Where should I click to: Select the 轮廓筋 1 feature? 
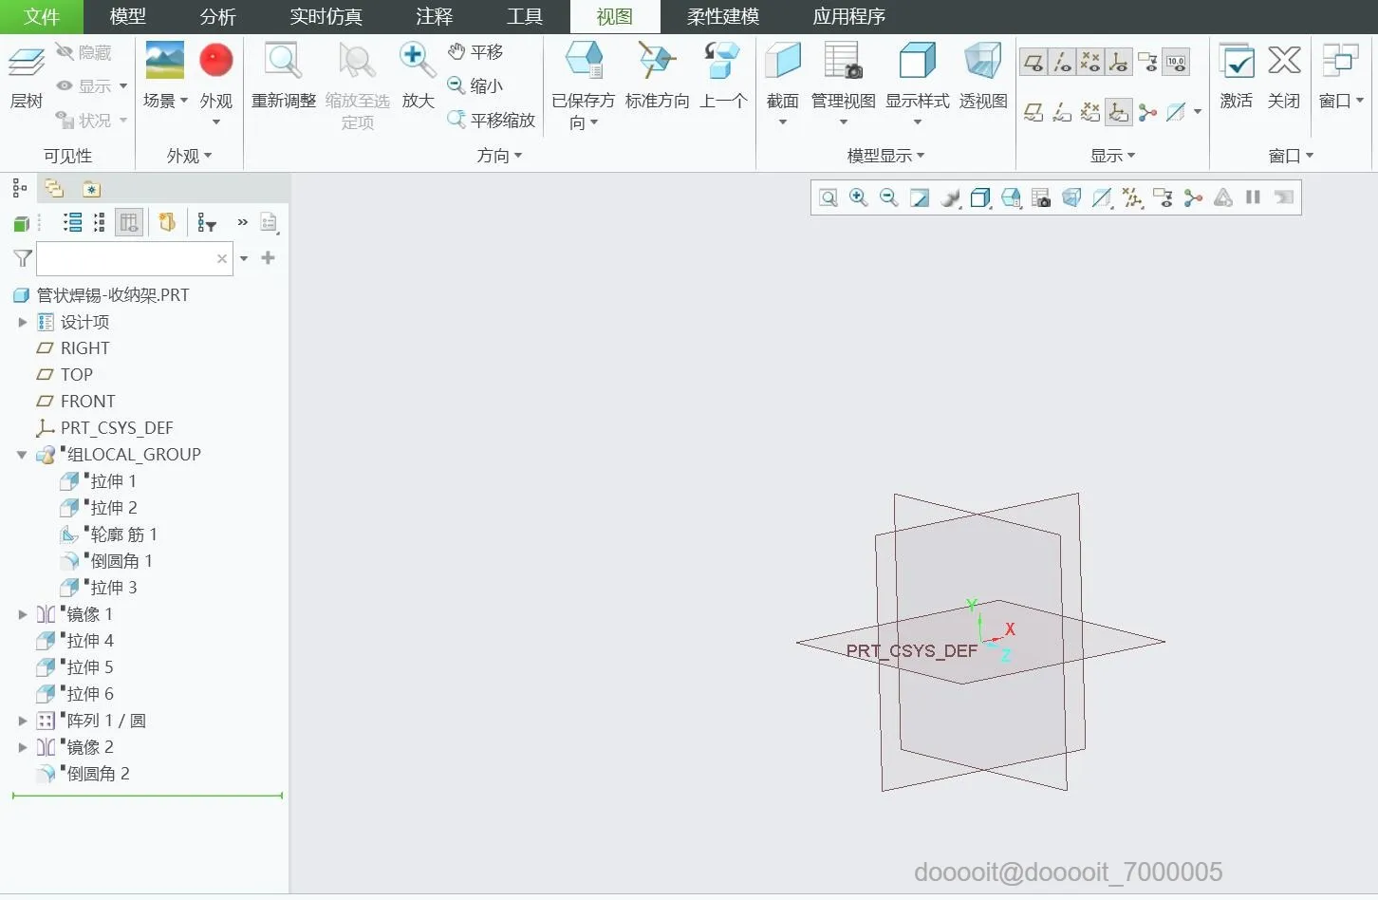coord(109,534)
